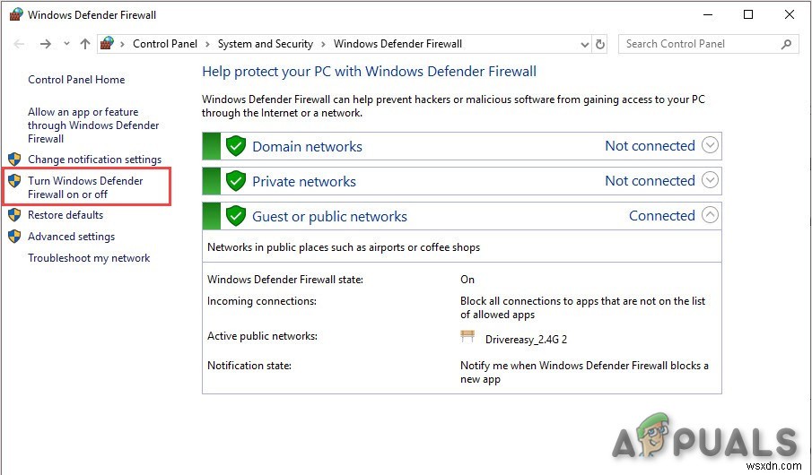Open the address bar history dropdown
Viewport: 812px width, 475px height.
(x=585, y=45)
